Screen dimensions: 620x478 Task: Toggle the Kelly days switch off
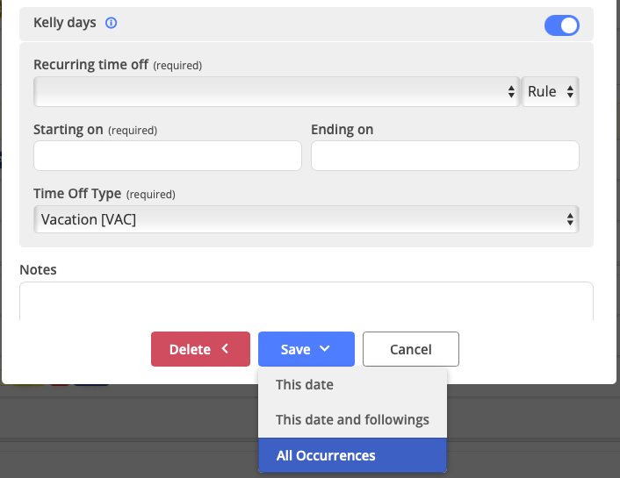click(x=562, y=25)
